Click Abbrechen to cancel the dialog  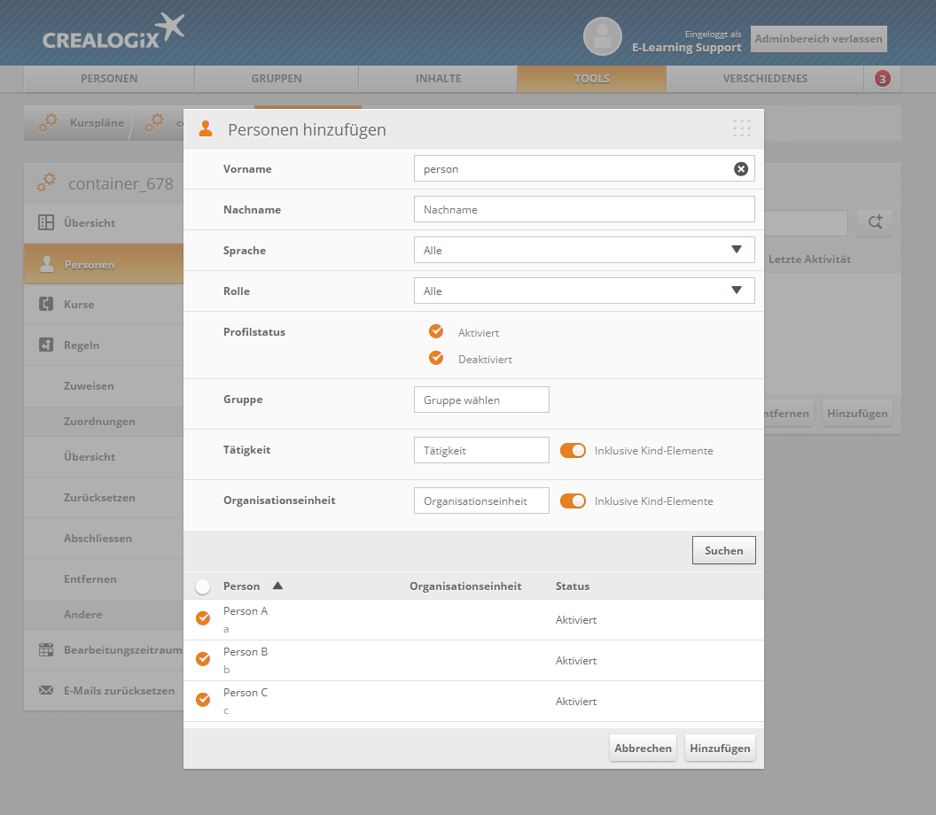(643, 749)
